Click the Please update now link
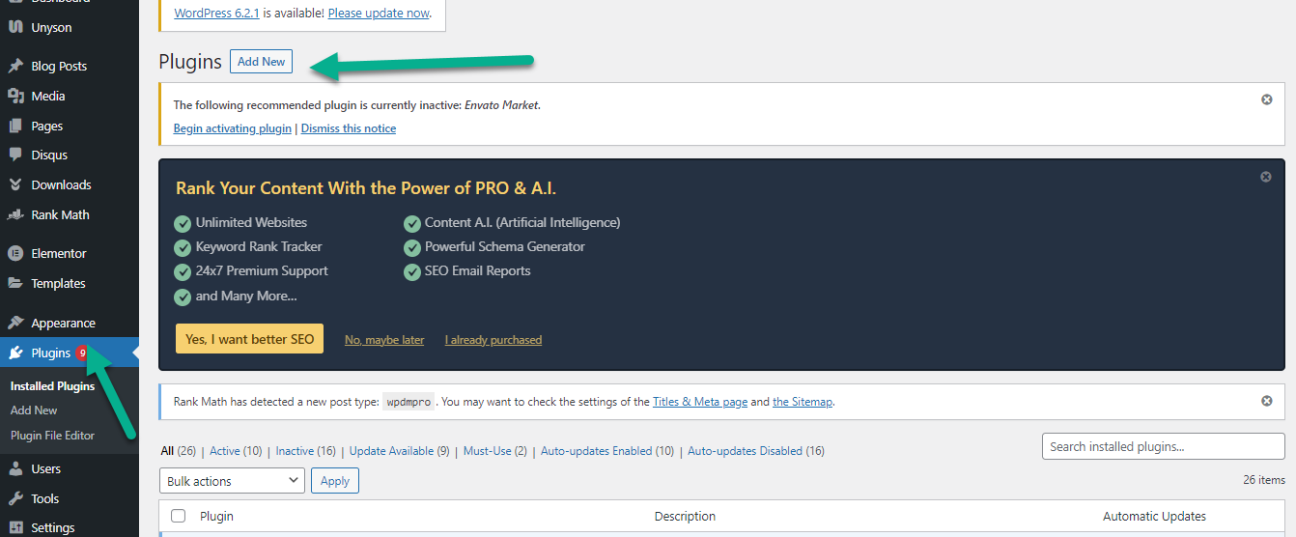Image resolution: width=1296 pixels, height=537 pixels. (x=379, y=14)
